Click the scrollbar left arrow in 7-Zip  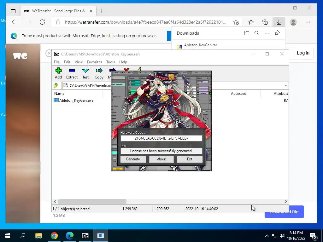tap(55, 201)
